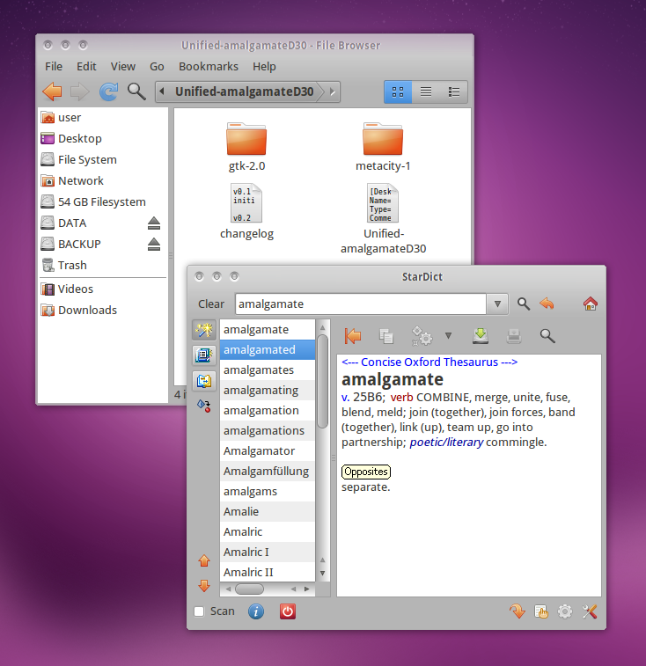
Task: Copy the definition text with copy icon
Action: 385,336
